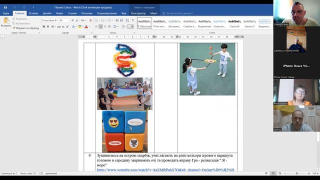Select the rainbow chain toy image
The image size is (320, 180).
click(x=125, y=60)
